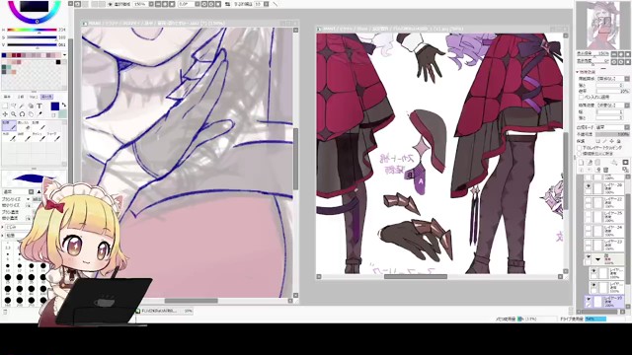
Task: Collapse the paint effects section triangle
Action: [578, 72]
